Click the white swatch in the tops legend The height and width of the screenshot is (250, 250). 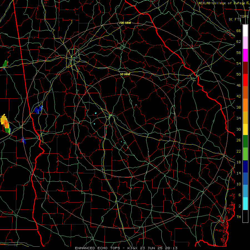point(245,31)
